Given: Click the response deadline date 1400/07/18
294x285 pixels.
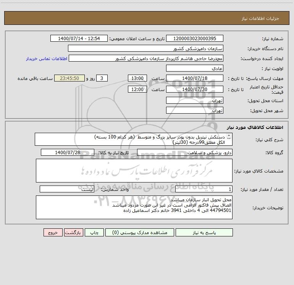Looking at the screenshot, I should point(195,78).
